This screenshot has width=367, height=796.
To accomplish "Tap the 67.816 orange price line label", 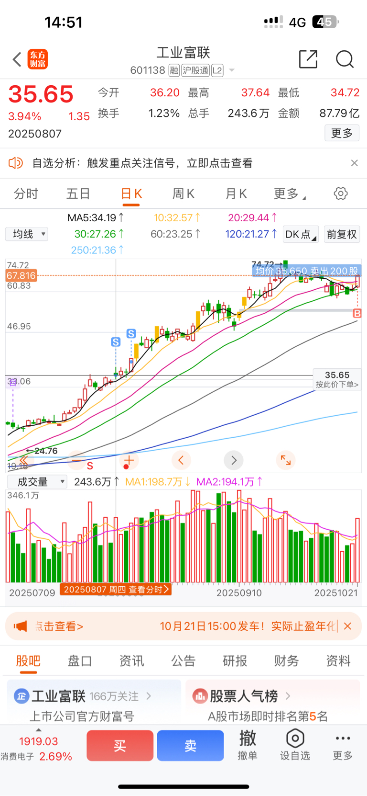I will click(21, 275).
